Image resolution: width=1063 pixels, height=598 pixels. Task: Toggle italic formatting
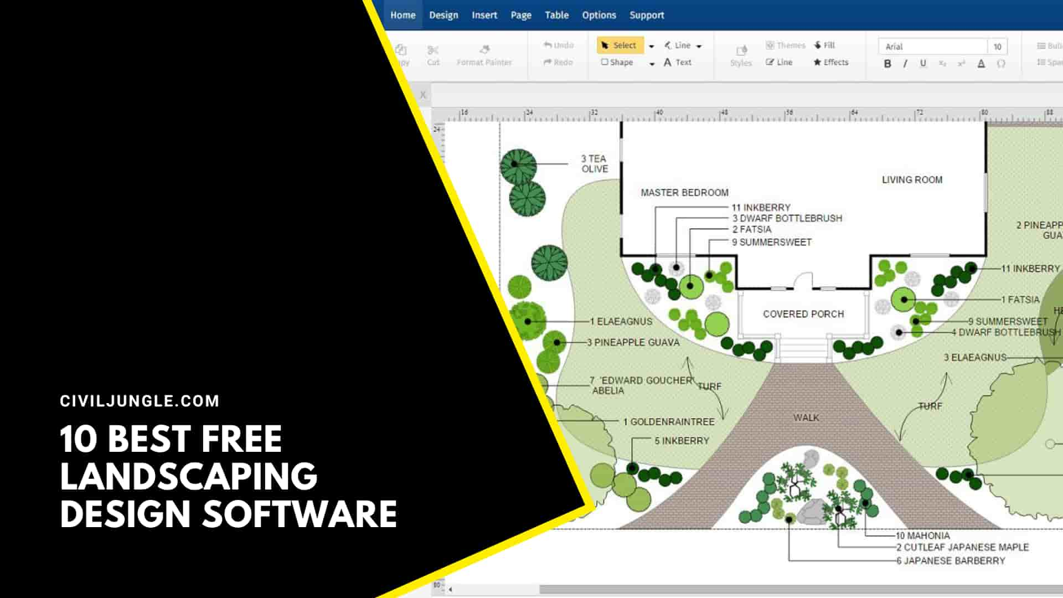point(905,64)
